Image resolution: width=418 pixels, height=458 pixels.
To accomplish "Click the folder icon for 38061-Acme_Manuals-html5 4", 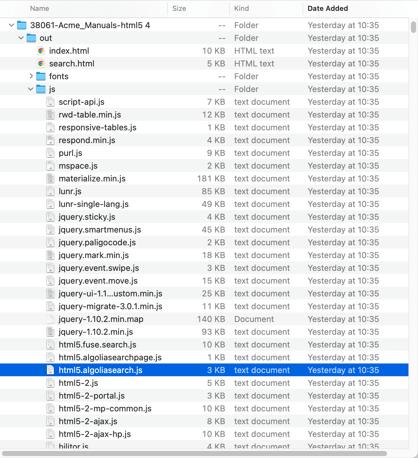I will click(21, 25).
